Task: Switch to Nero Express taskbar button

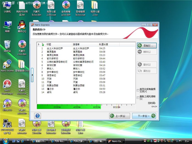Action: point(115,141)
